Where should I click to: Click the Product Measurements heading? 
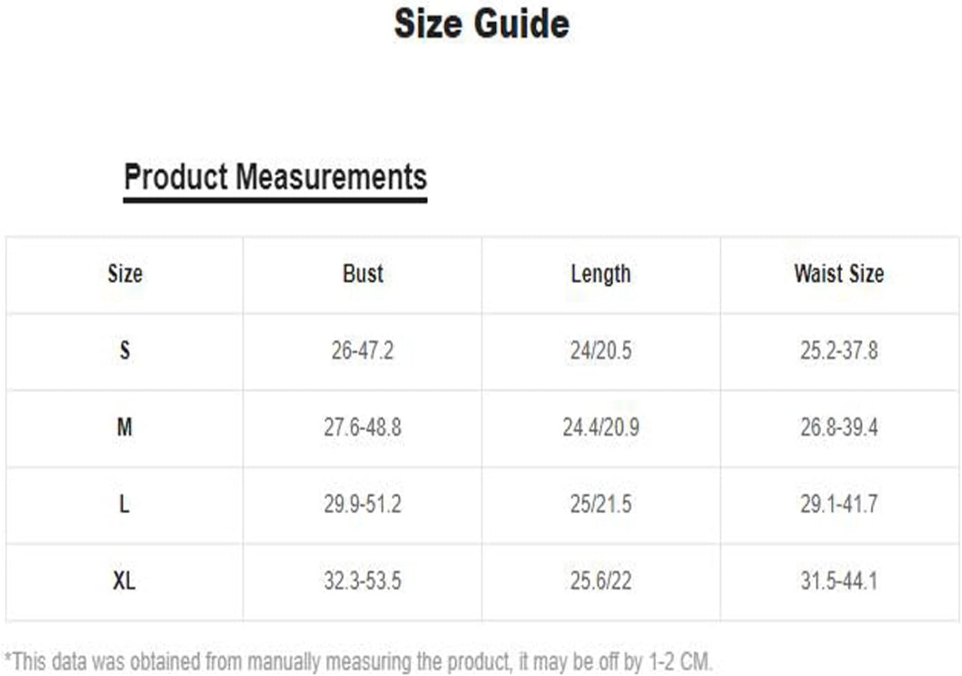point(275,177)
